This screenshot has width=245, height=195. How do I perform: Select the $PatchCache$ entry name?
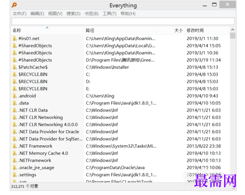33,67
